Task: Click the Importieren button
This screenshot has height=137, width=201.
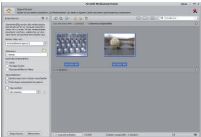Action: 16,133
